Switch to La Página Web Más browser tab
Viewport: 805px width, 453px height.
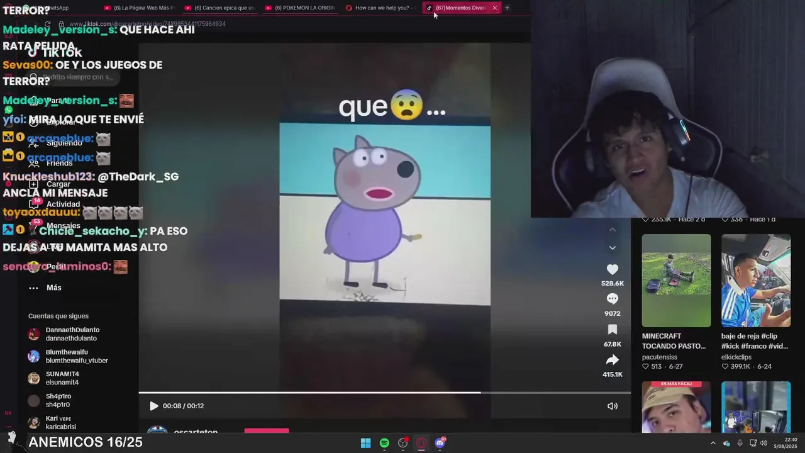point(138,8)
